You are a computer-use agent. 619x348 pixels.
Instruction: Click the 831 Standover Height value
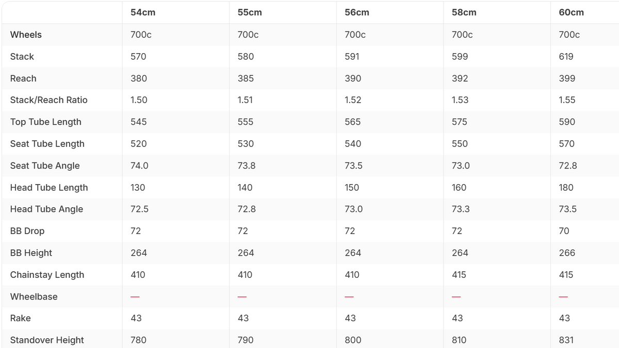pyautogui.click(x=566, y=340)
